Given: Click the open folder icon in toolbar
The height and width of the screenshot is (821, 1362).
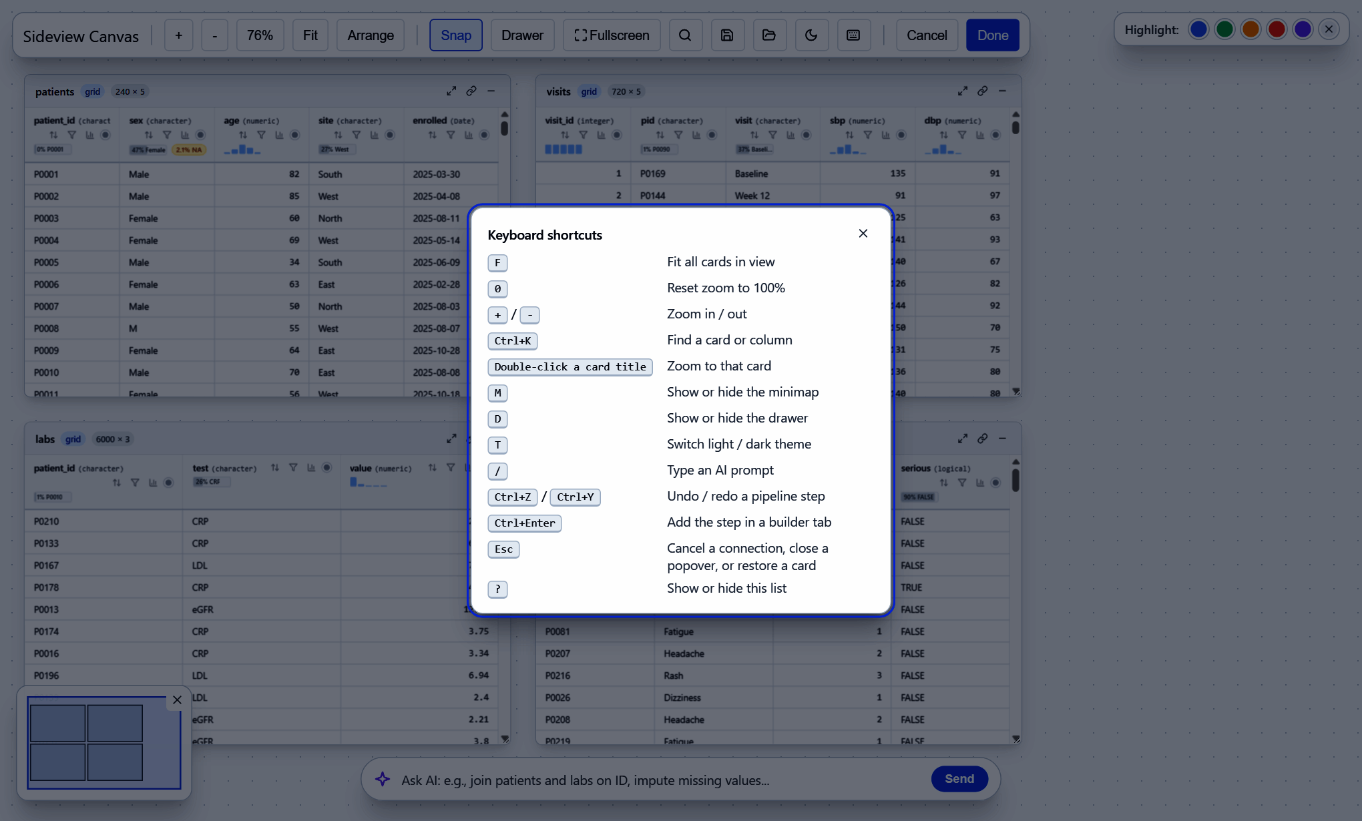Looking at the screenshot, I should click(x=769, y=35).
